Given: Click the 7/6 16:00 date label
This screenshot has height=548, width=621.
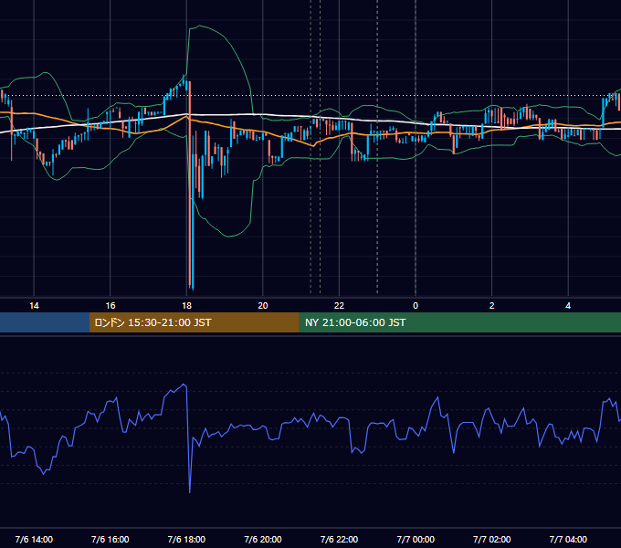Looking at the screenshot, I should pos(111,539).
